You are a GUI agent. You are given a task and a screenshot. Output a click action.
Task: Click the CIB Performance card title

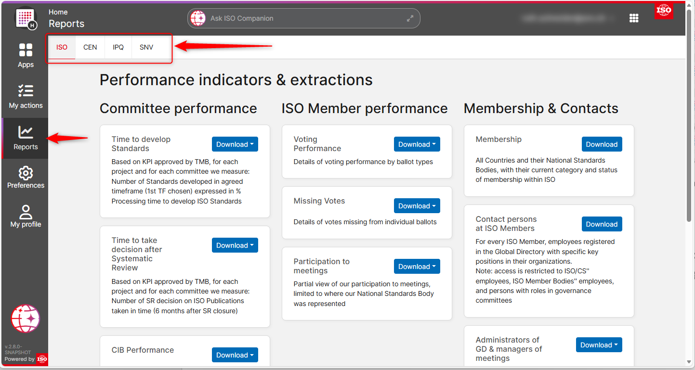coord(143,350)
